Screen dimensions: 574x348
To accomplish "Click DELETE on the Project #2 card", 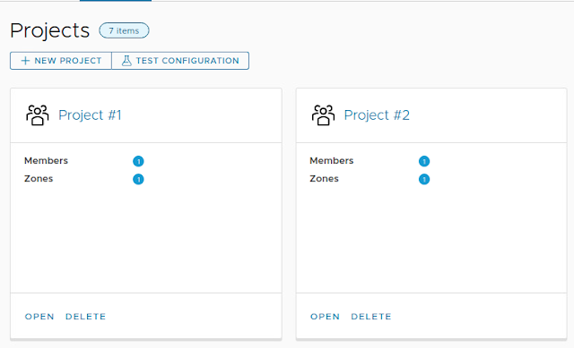I will [371, 317].
